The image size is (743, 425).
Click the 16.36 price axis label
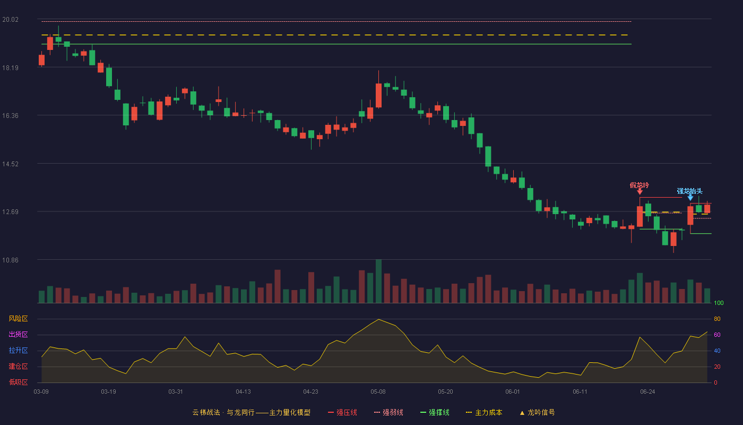[x=10, y=116]
